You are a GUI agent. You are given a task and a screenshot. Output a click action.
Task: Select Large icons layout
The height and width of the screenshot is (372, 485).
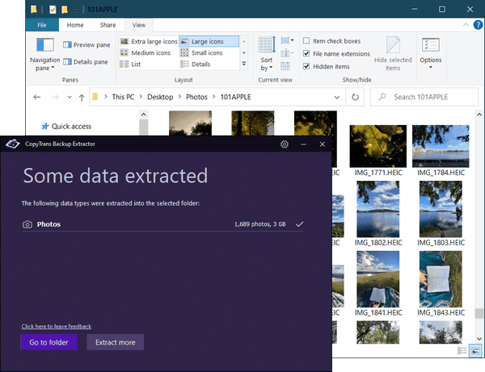209,41
